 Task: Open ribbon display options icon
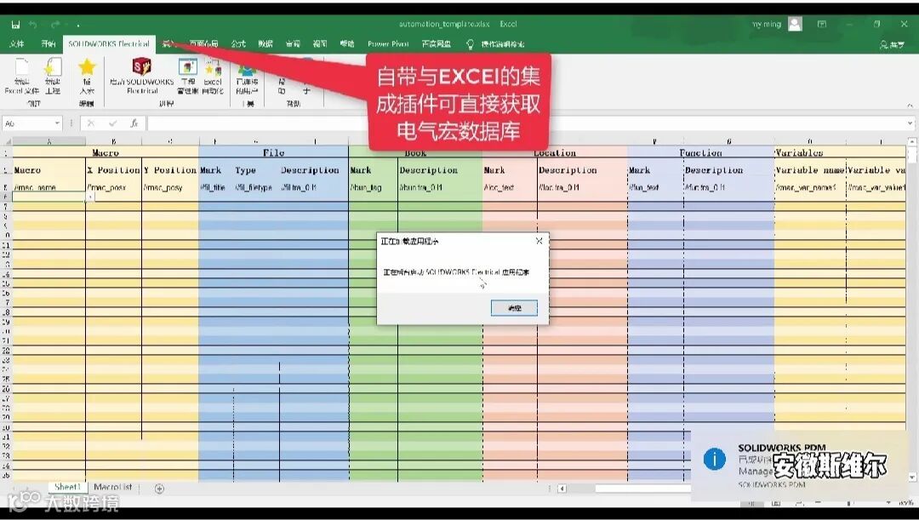tap(822, 24)
